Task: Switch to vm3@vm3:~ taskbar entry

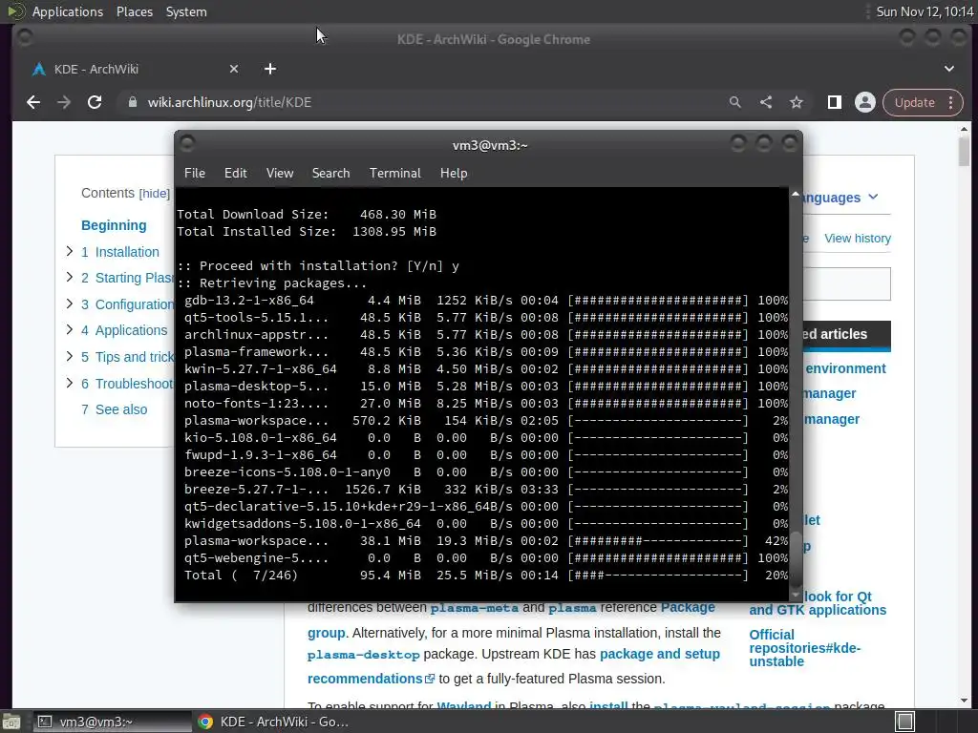Action: (x=113, y=722)
